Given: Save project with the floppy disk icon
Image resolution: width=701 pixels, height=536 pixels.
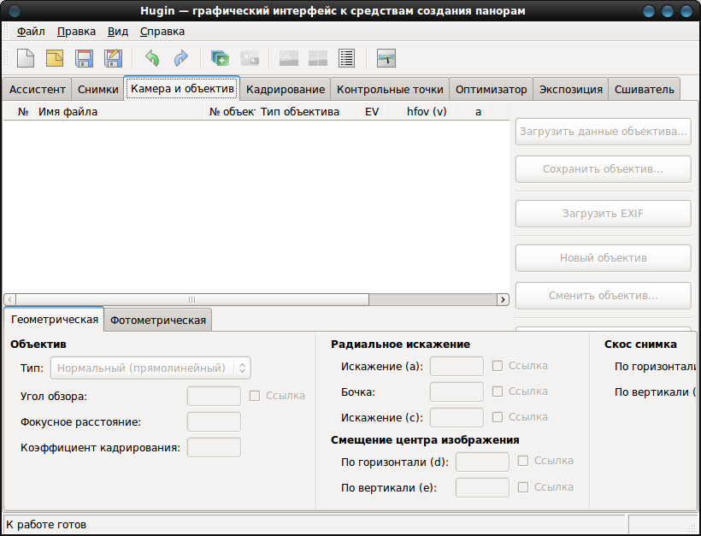Looking at the screenshot, I should point(84,58).
